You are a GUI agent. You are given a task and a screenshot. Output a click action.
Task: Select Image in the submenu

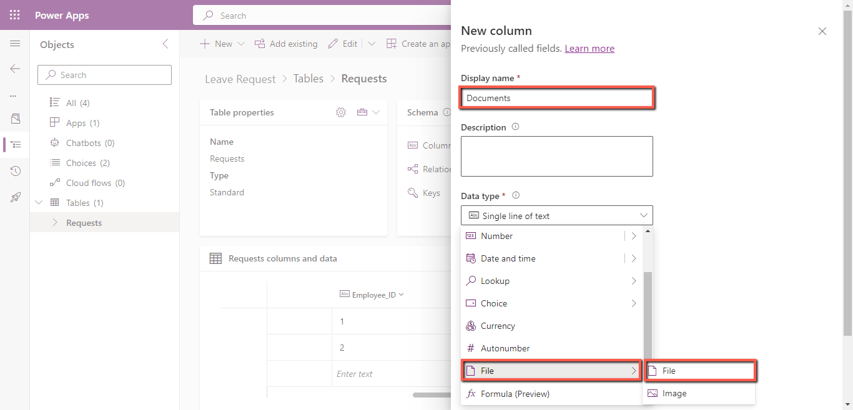tap(699, 393)
